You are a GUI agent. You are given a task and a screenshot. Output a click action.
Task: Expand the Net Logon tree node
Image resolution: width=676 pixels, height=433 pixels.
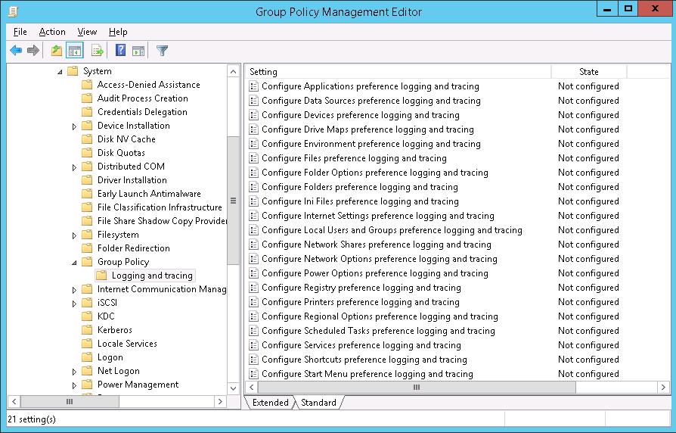(75, 372)
